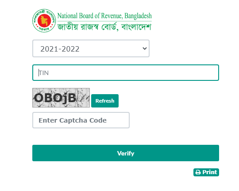Select the year selector showing 2021-2022 text
The width and height of the screenshot is (239, 191).
coord(60,49)
